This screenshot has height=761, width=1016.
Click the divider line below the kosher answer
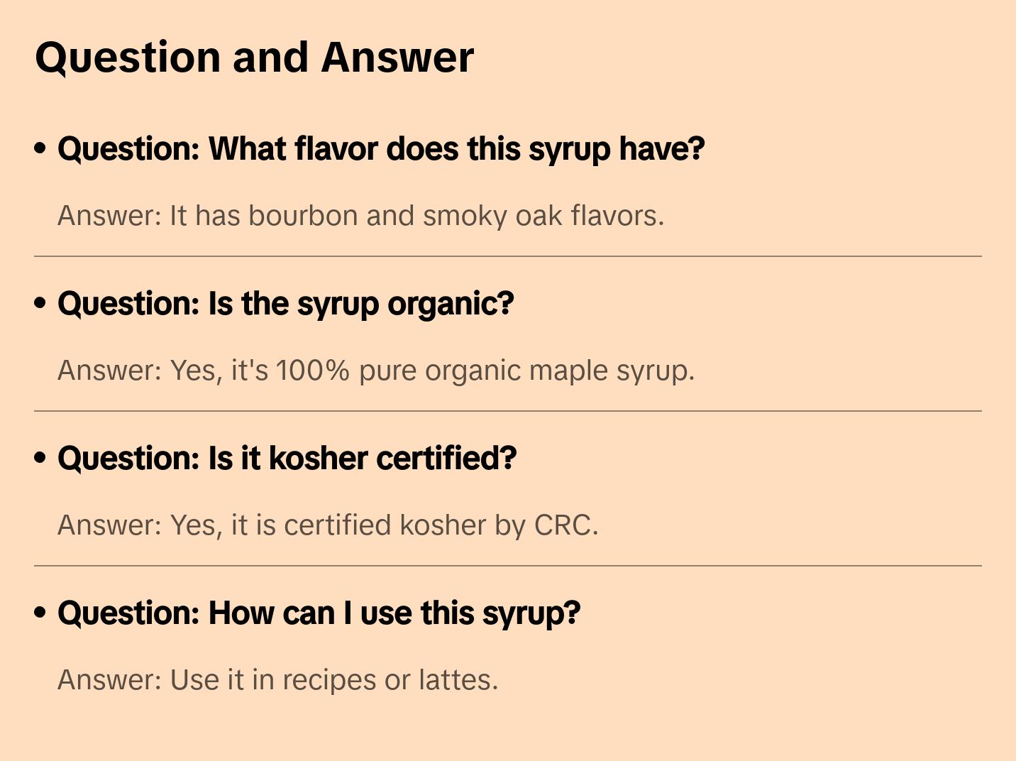point(508,566)
